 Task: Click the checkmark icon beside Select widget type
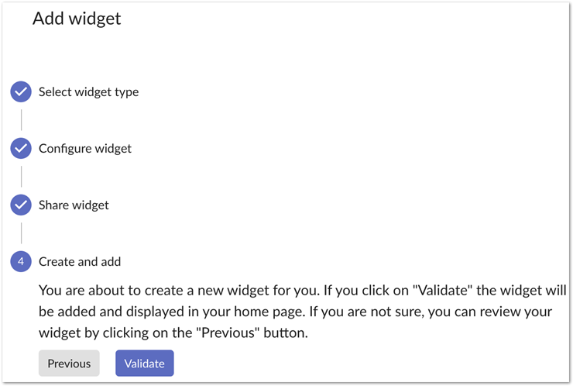click(x=21, y=91)
